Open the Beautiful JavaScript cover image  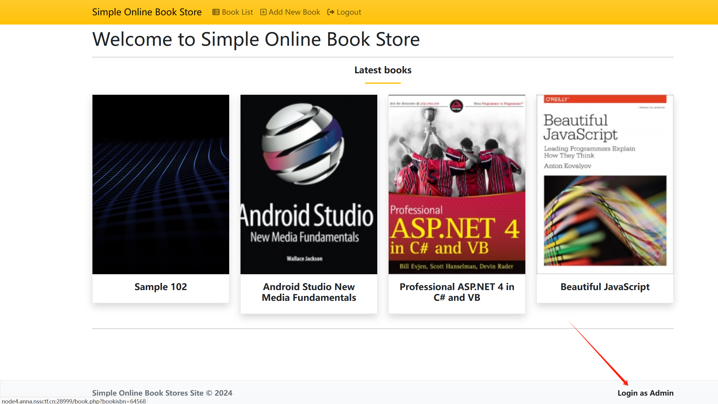(x=605, y=184)
